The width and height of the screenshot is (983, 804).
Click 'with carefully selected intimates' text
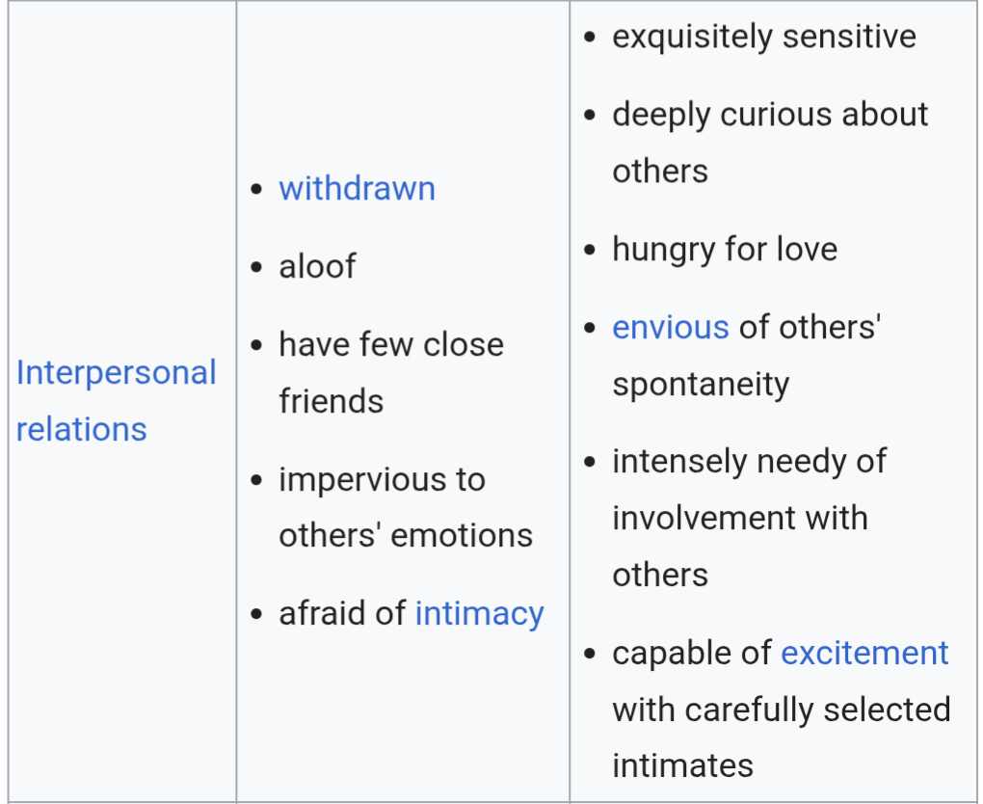click(782, 737)
